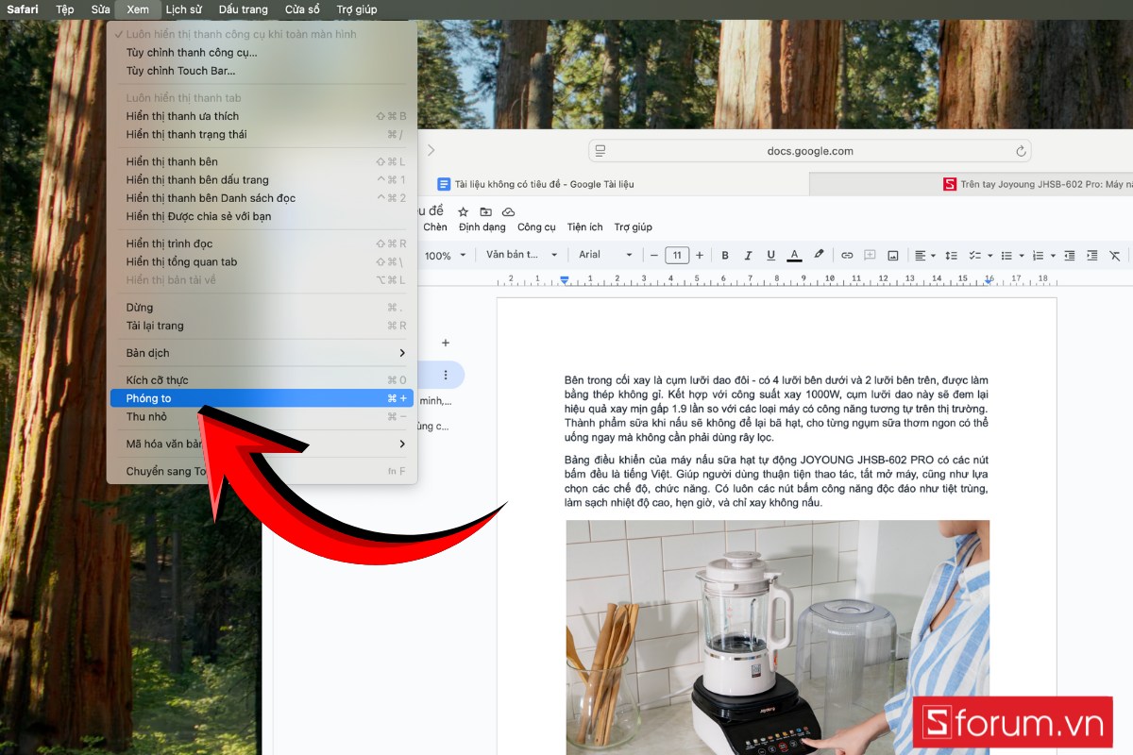Image resolution: width=1133 pixels, height=755 pixels.
Task: Click the font size field showing 11
Action: pyautogui.click(x=677, y=255)
